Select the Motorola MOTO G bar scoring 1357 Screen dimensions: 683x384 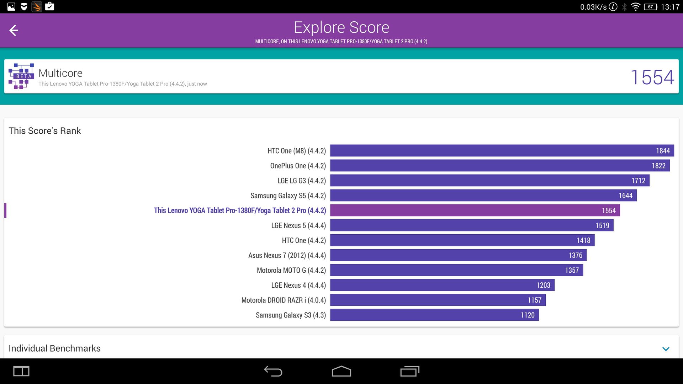tap(457, 270)
